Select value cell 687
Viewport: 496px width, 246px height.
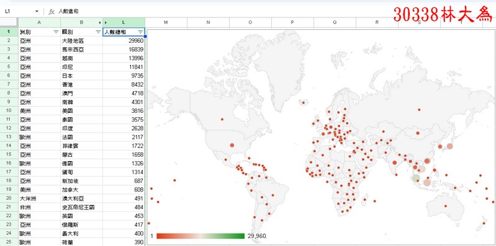[124, 181]
